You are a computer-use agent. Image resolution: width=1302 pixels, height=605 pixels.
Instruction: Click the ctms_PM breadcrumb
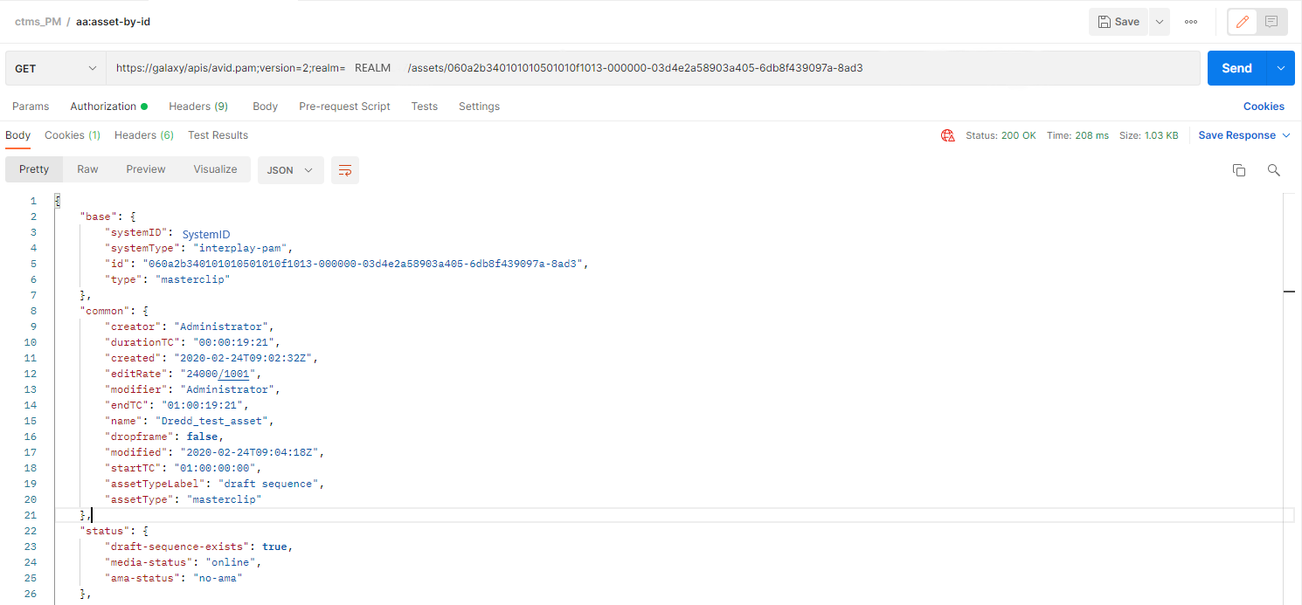click(x=38, y=21)
